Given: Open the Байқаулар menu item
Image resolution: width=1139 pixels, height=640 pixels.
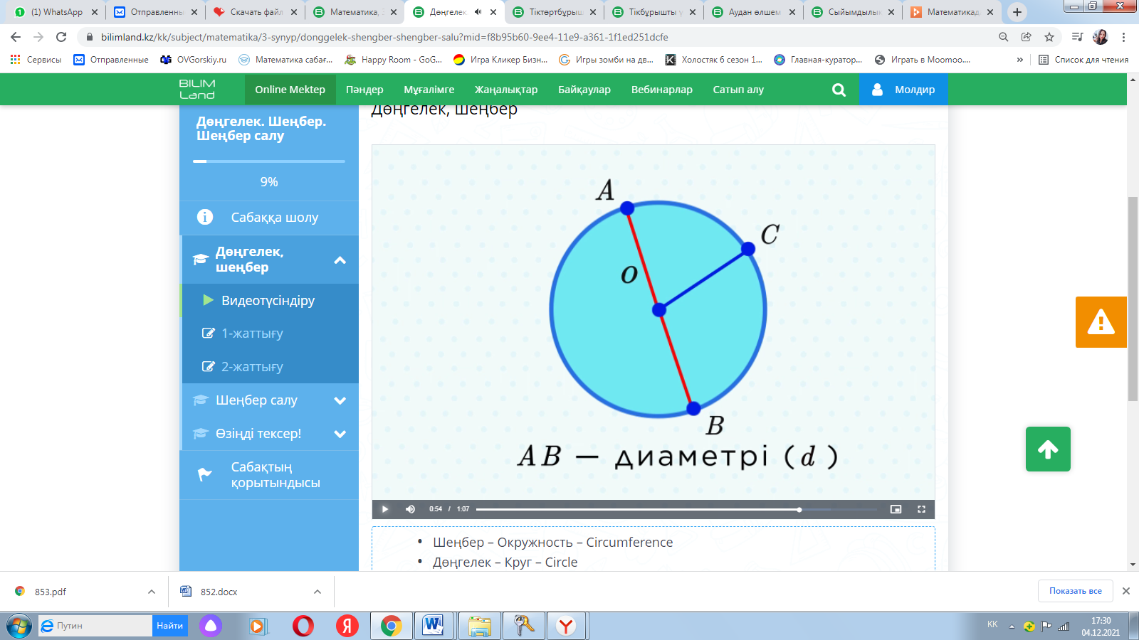Looking at the screenshot, I should pyautogui.click(x=584, y=90).
